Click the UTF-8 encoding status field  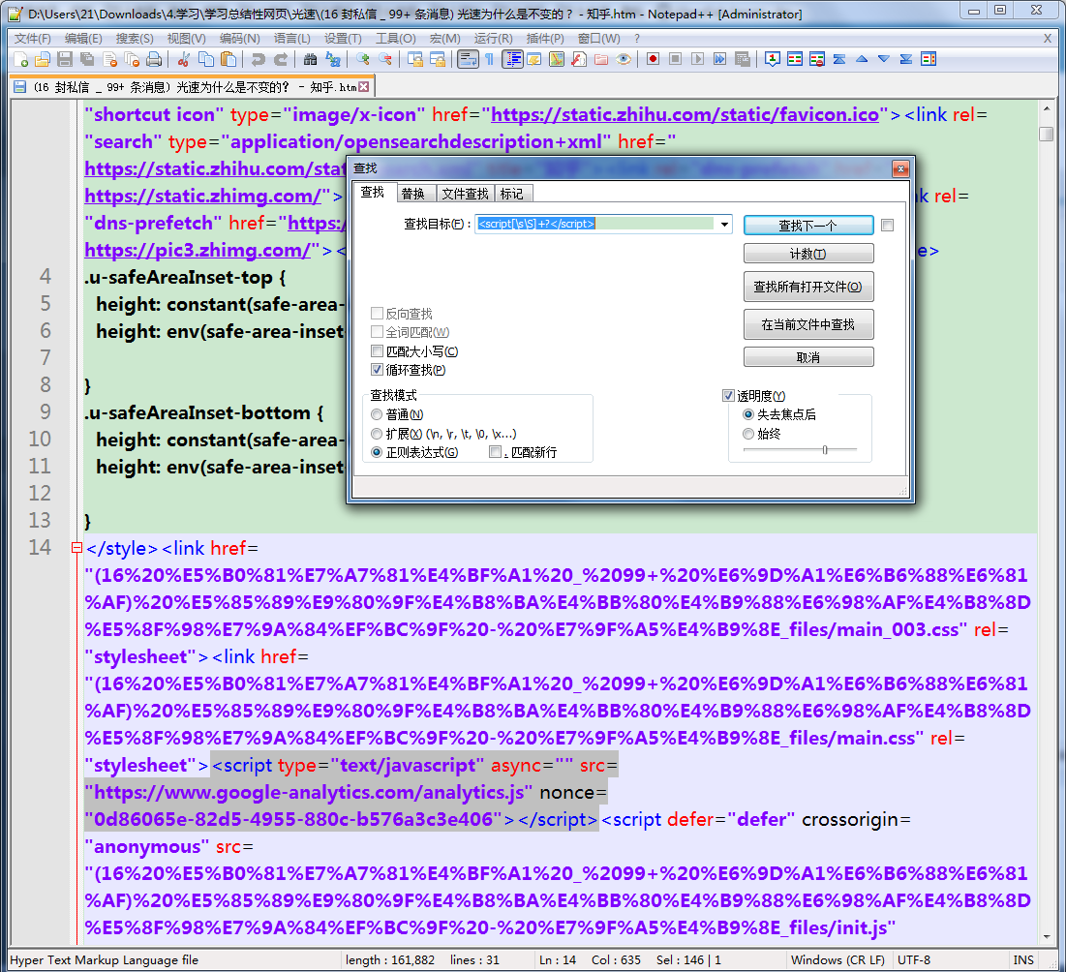pos(914,959)
